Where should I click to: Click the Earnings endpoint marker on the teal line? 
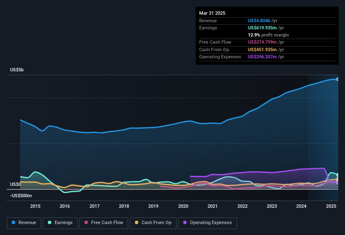point(338,175)
